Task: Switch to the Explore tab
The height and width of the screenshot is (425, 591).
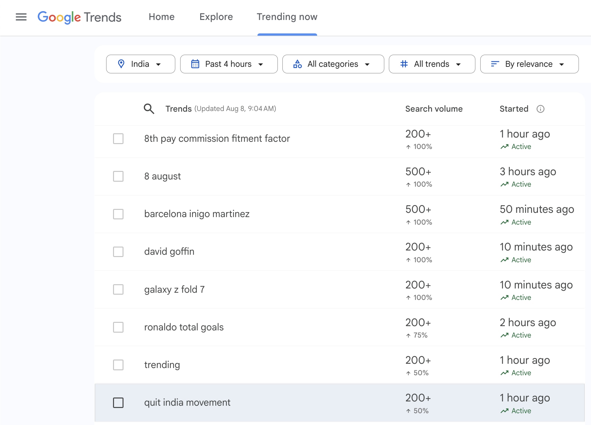Action: pos(216,17)
